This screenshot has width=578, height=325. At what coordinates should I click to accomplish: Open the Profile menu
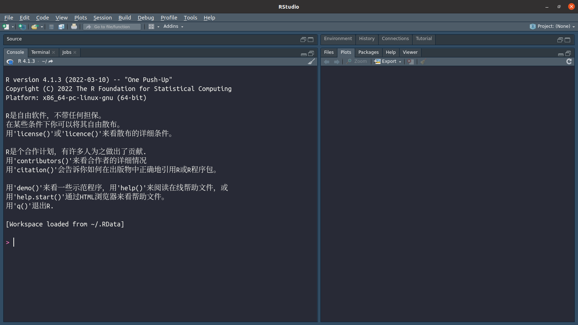[x=169, y=18]
